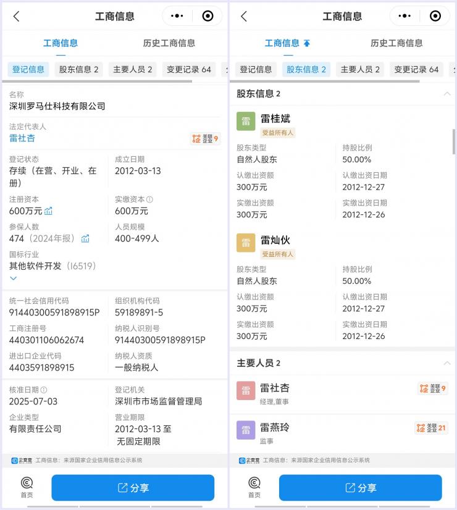
Task: Open legal representative 雷社杏 link
Action: click(22, 138)
